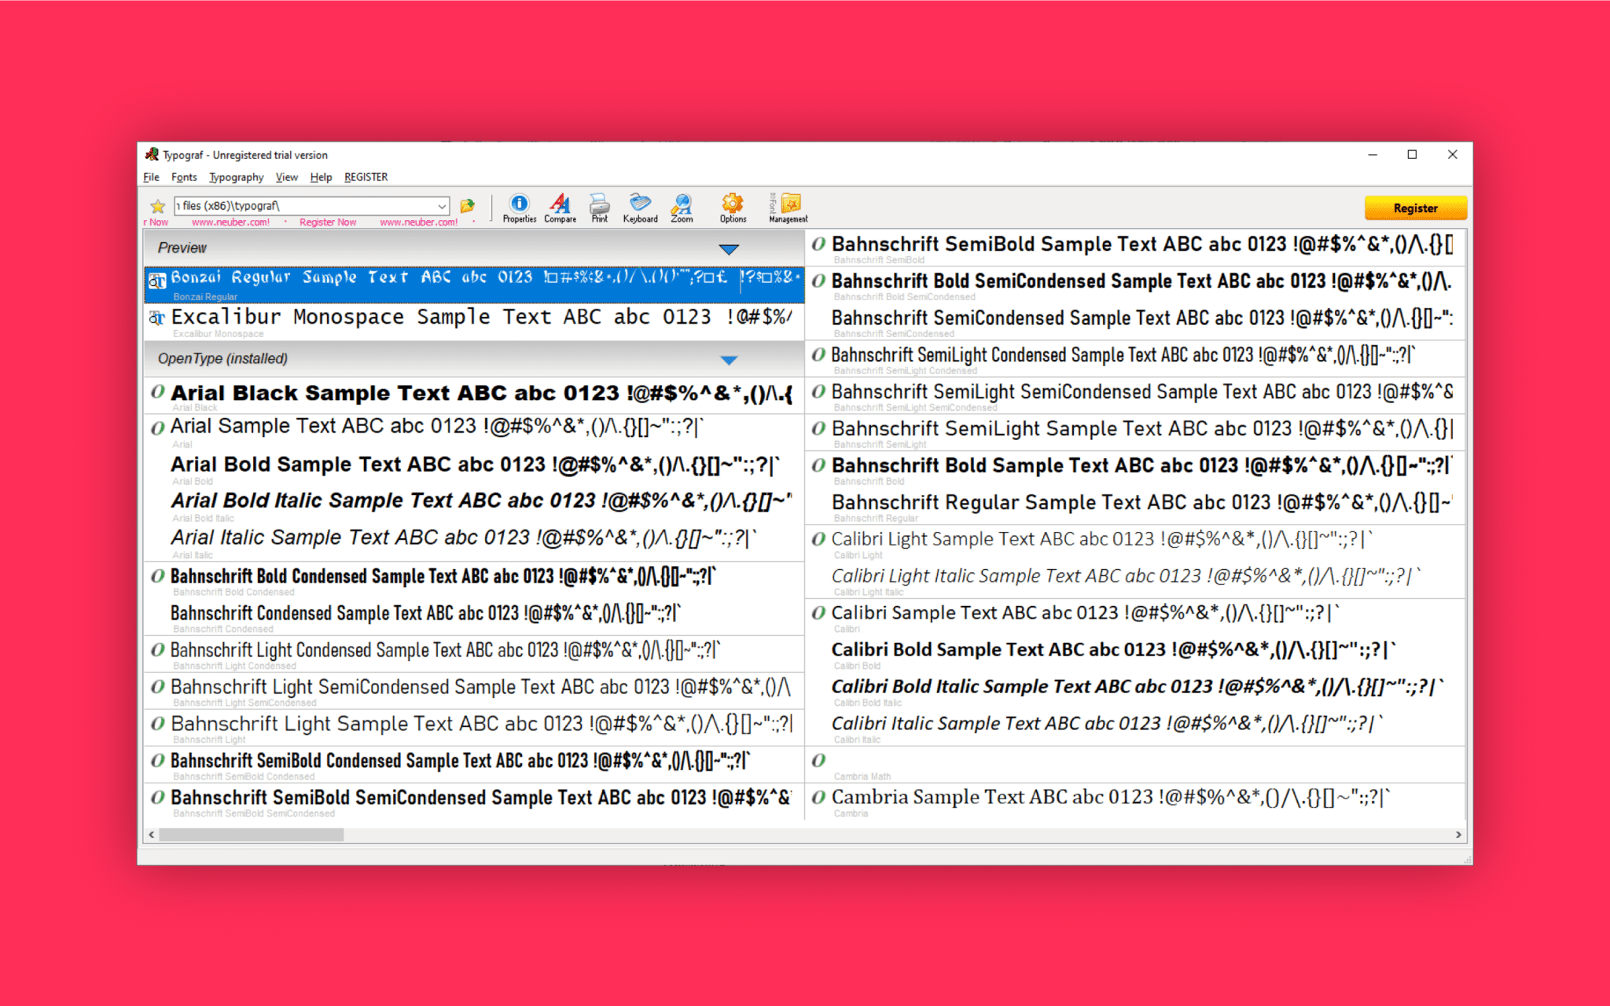Browse folders with the folder icon
1610x1006 pixels.
pyautogui.click(x=468, y=206)
